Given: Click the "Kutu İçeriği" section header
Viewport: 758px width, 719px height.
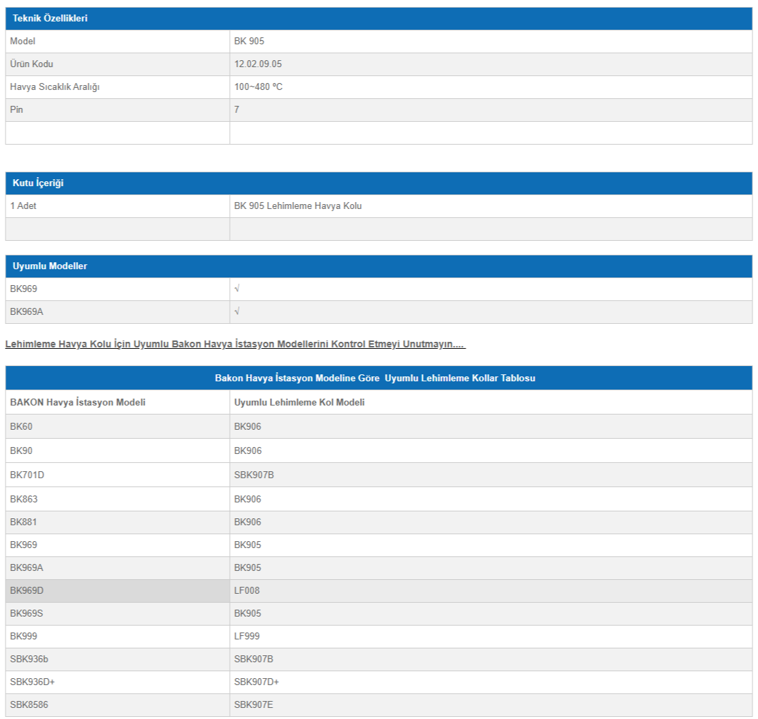Looking at the screenshot, I should (379, 183).
